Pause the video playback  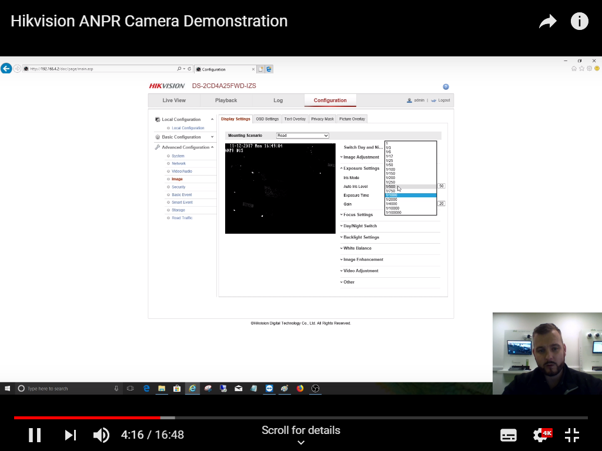tap(35, 435)
